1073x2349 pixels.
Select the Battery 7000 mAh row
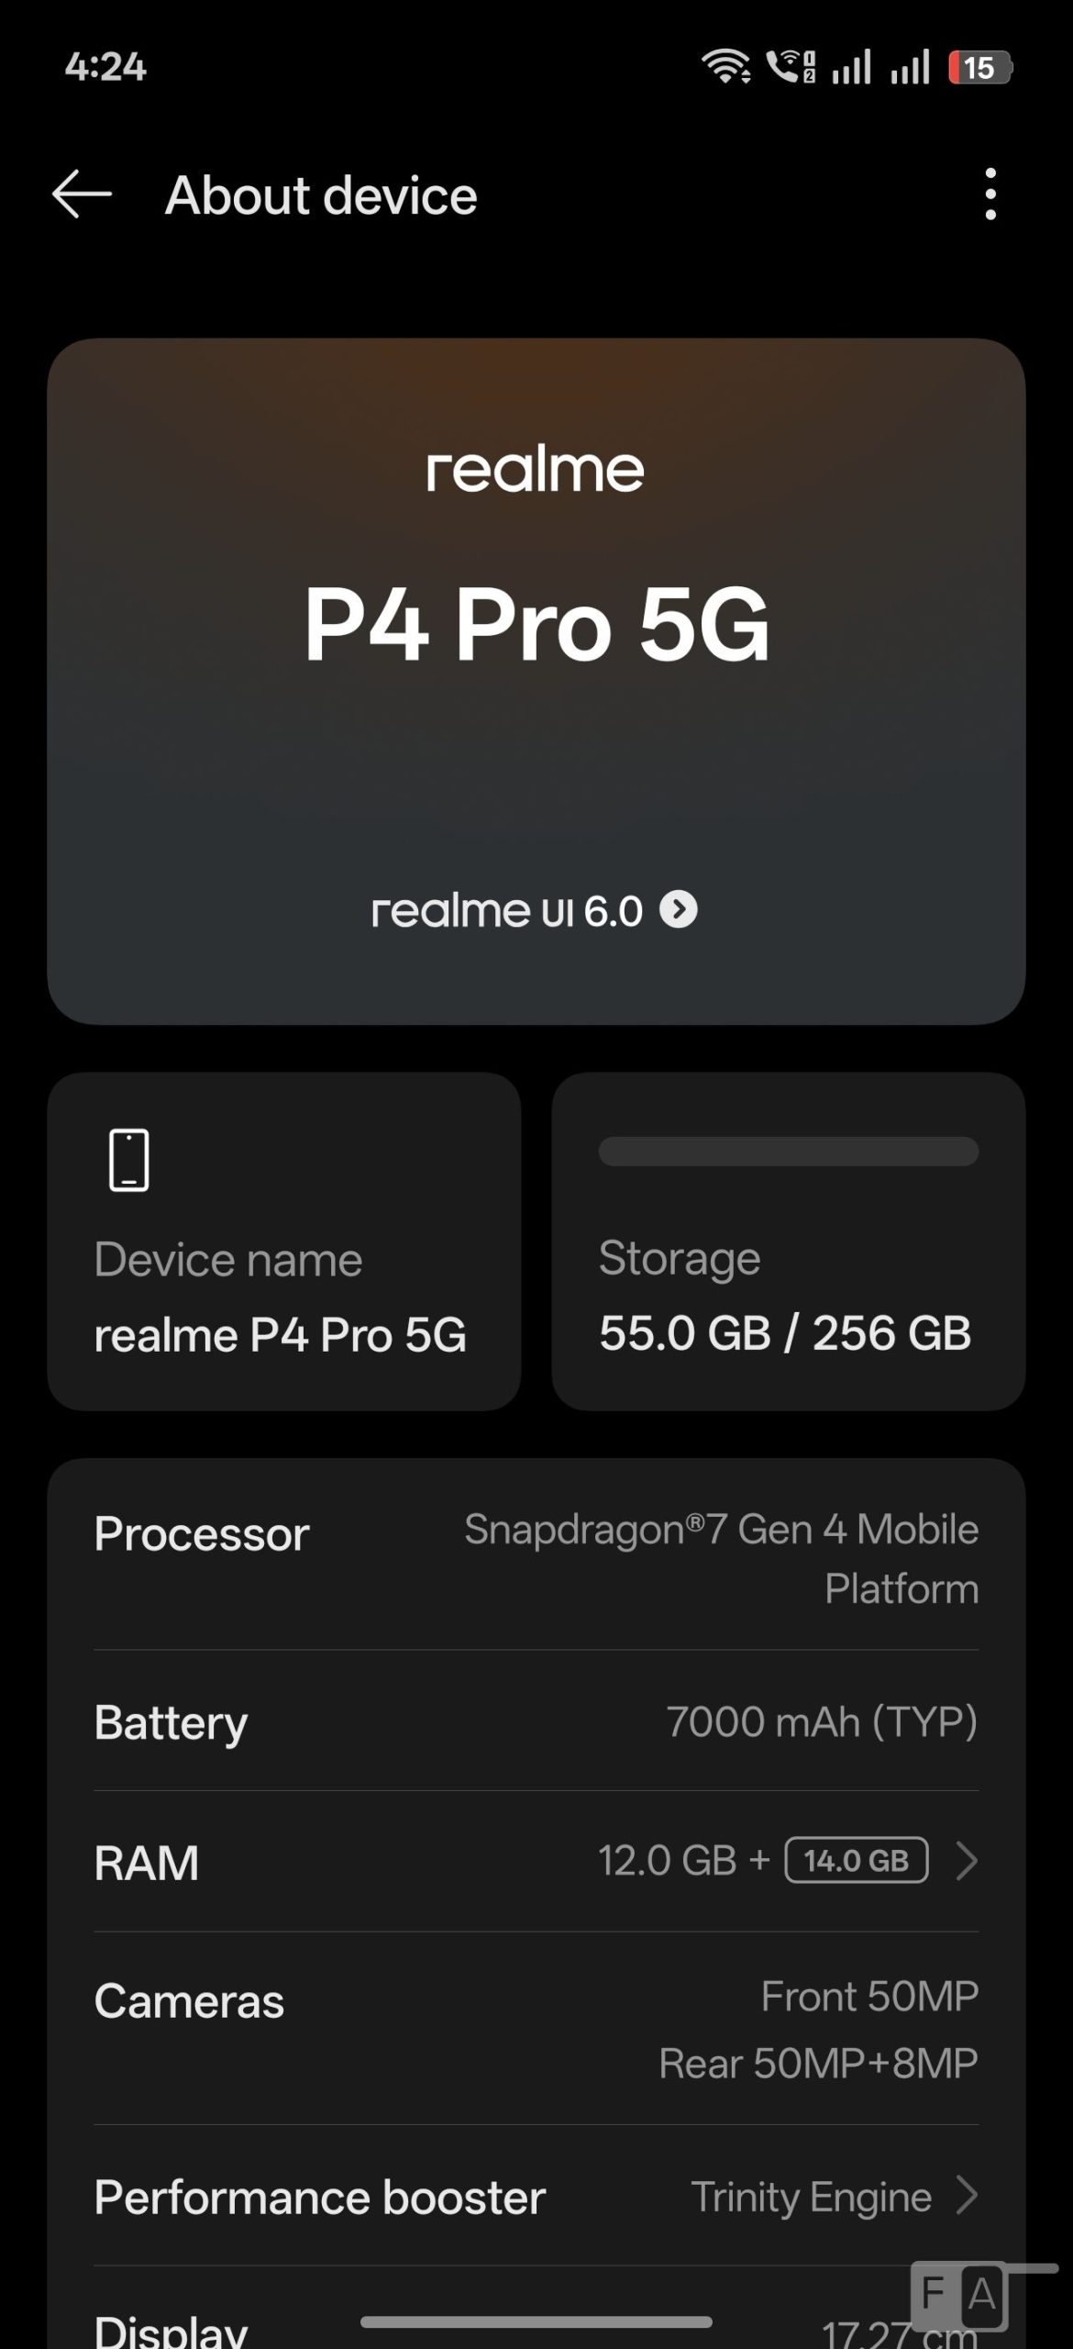(536, 1721)
